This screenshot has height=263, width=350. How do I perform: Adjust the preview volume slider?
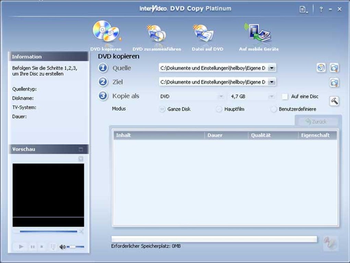pos(75,247)
